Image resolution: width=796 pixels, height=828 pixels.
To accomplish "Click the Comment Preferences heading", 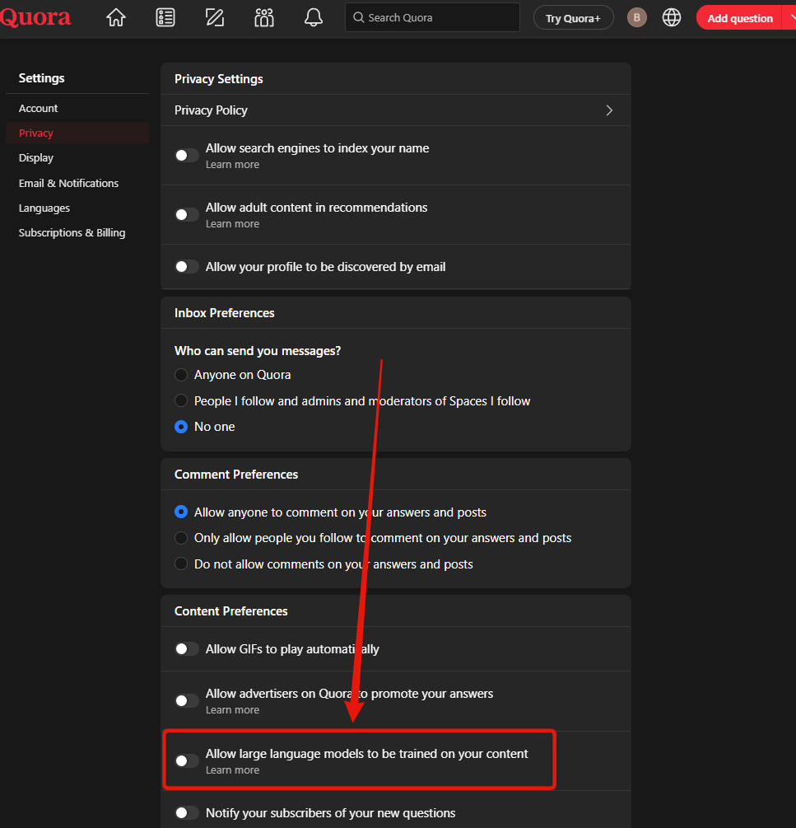I will click(x=235, y=475).
